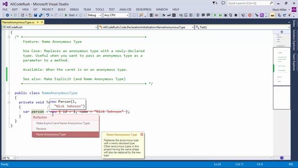Click the double green arrow run icon

220,15
